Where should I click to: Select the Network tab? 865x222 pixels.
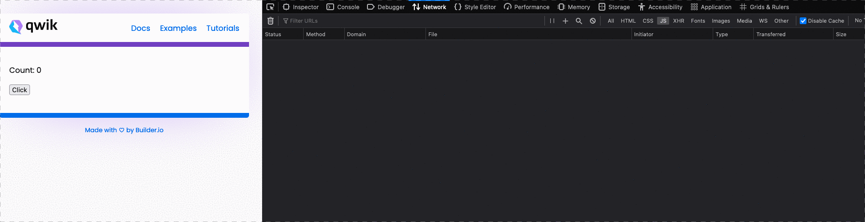coord(429,7)
